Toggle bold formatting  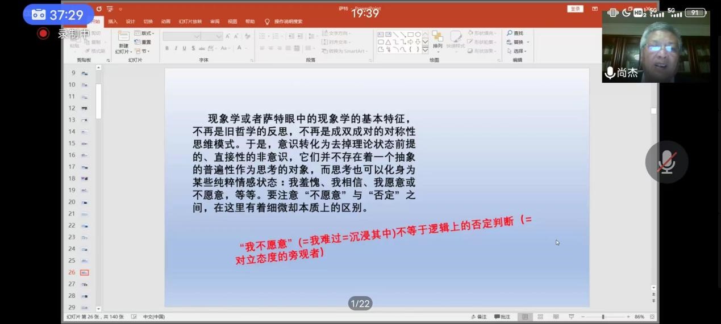click(167, 49)
